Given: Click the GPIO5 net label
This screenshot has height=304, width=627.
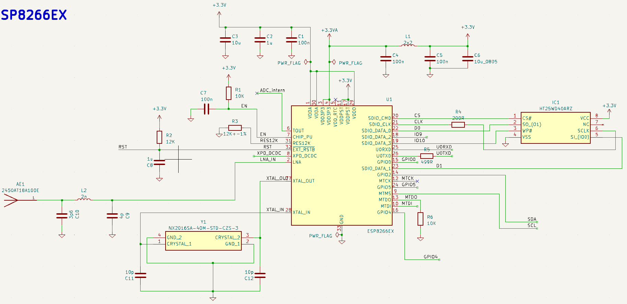Looking at the screenshot, I should tap(409, 184).
